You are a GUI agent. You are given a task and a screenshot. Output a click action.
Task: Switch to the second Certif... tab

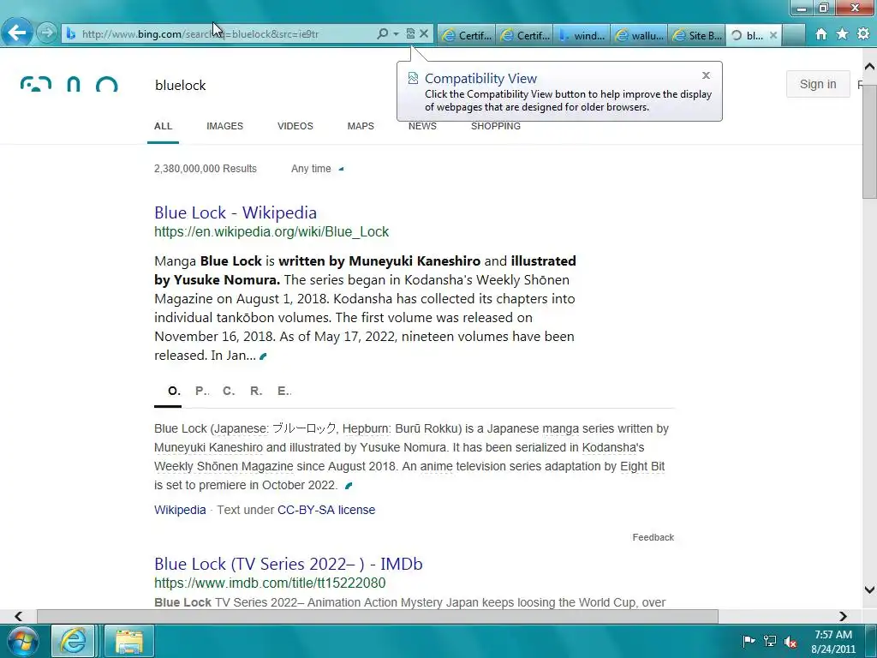click(525, 35)
